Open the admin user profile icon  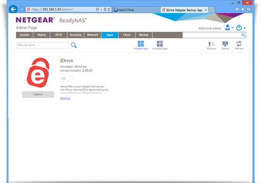pyautogui.click(x=228, y=27)
